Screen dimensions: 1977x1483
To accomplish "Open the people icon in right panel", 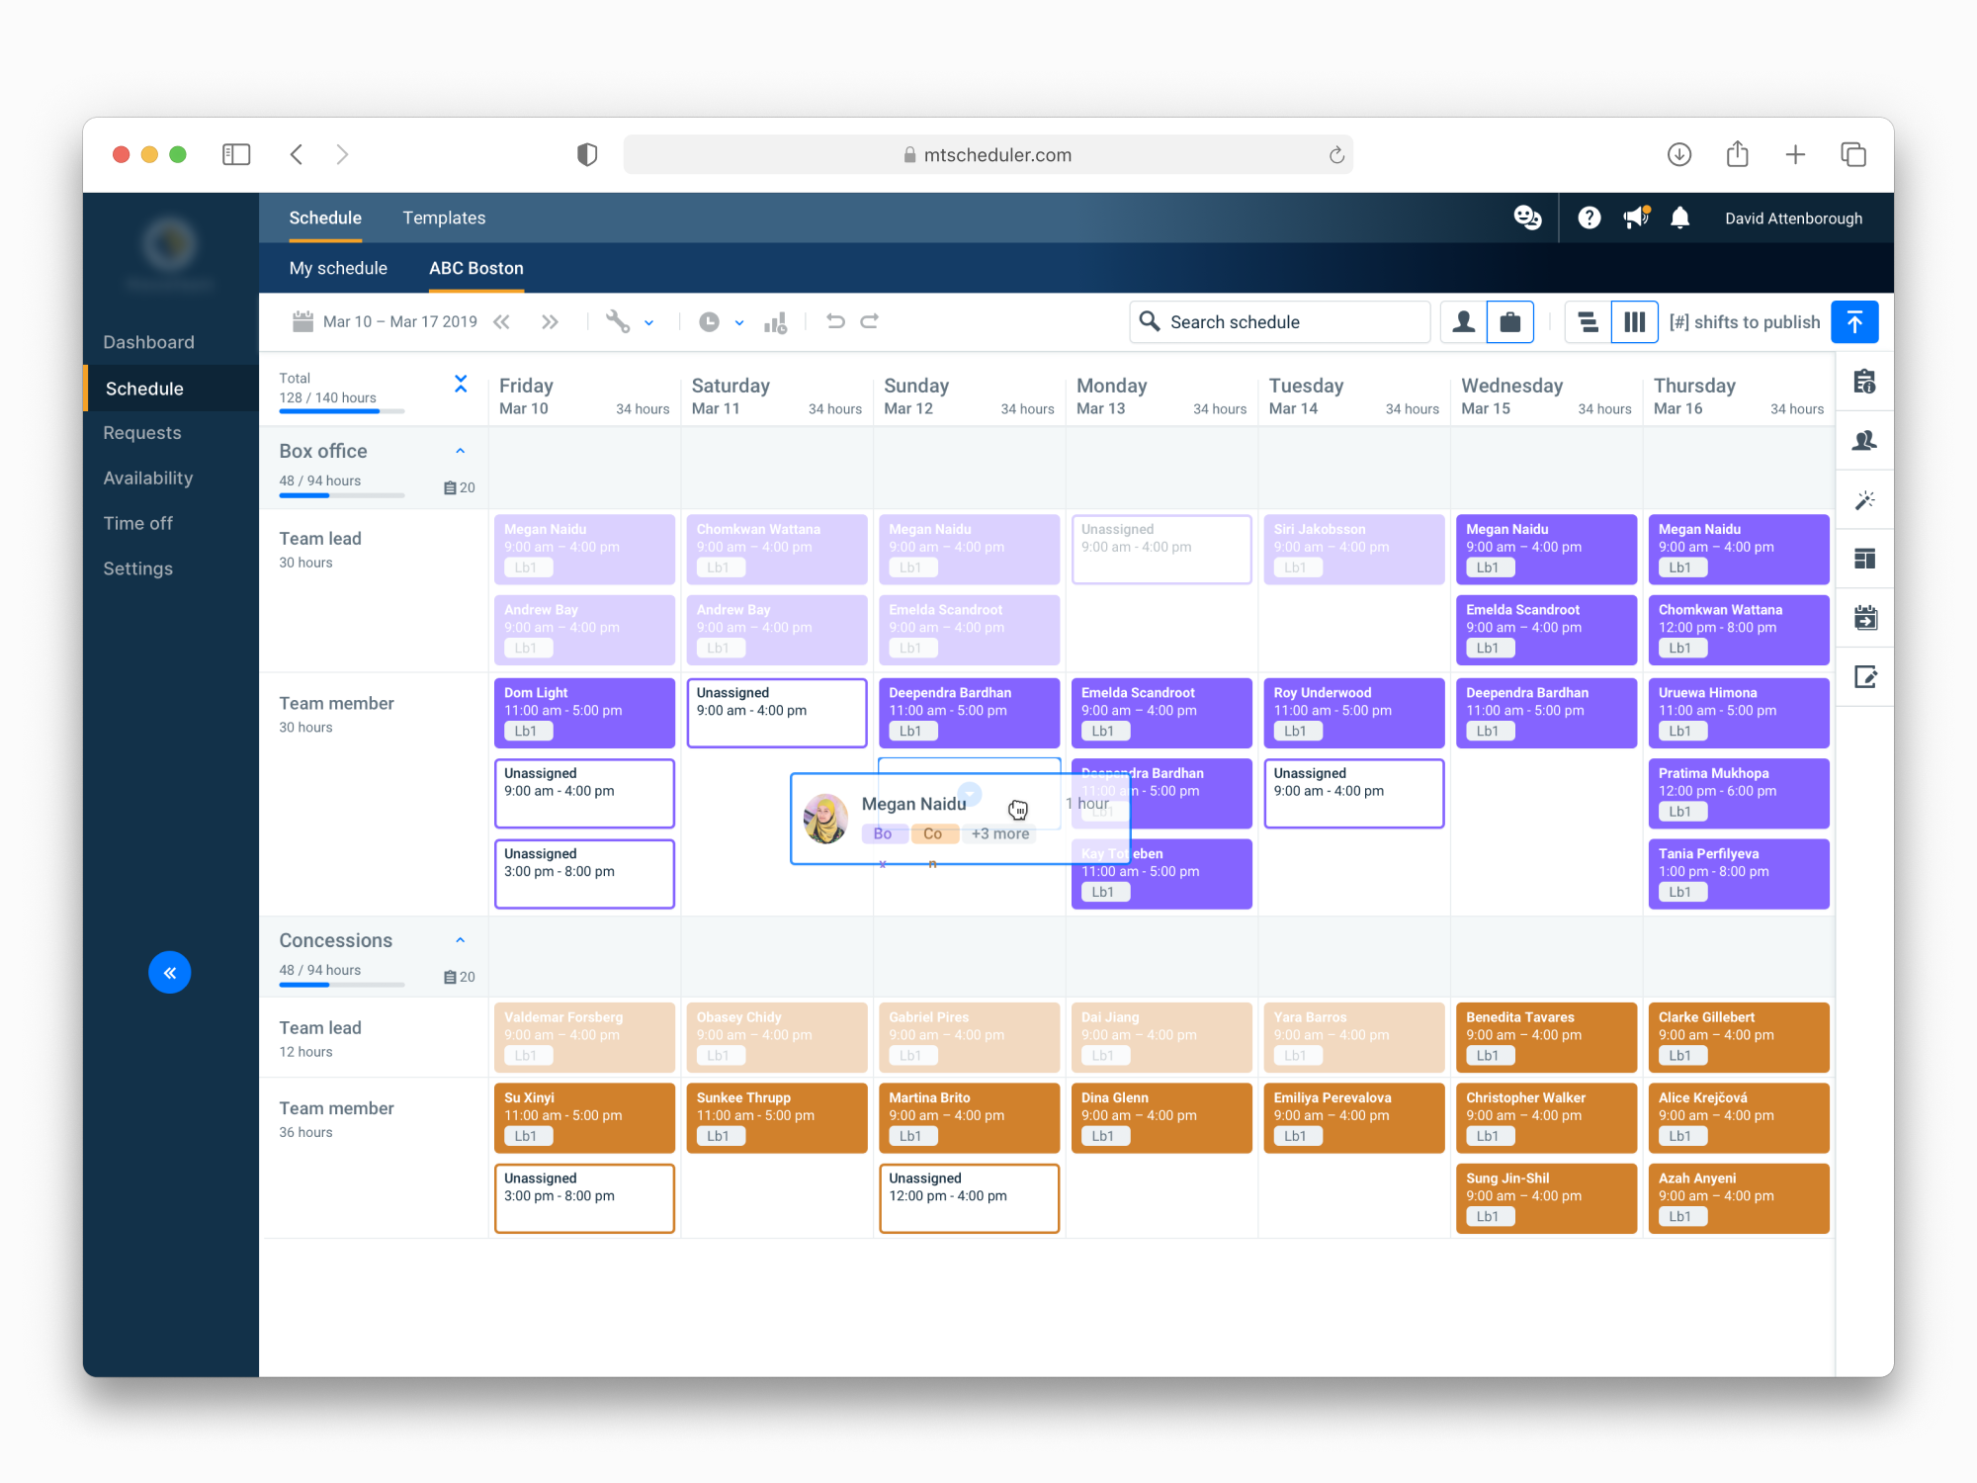I will 1865,441.
